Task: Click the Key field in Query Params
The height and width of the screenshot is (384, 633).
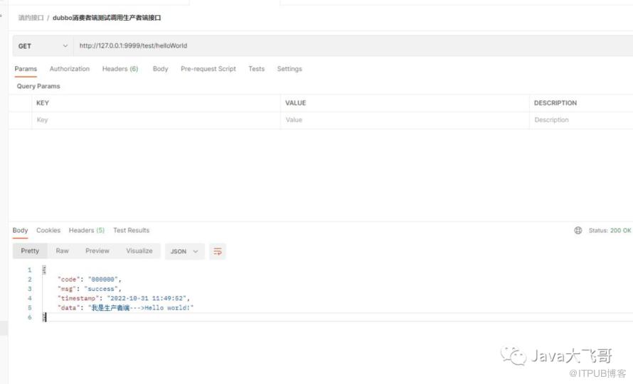Action: [x=156, y=120]
